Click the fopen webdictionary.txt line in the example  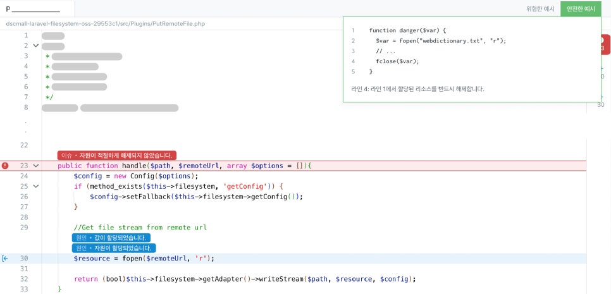pyautogui.click(x=441, y=40)
